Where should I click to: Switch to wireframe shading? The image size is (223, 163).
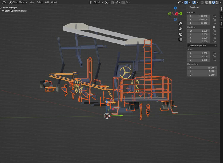click(207, 2)
